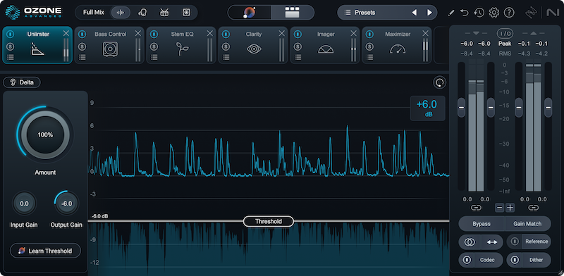The image size is (564, 276).
Task: Remove the Bass Control module
Action: [137, 33]
